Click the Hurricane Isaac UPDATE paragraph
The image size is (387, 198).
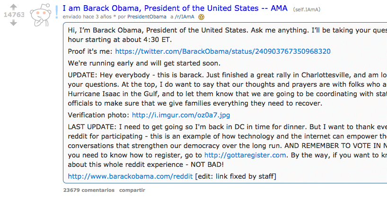(227, 89)
